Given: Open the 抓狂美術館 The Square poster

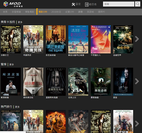Looking at the screenshot, I should pyautogui.click(x=56, y=39).
